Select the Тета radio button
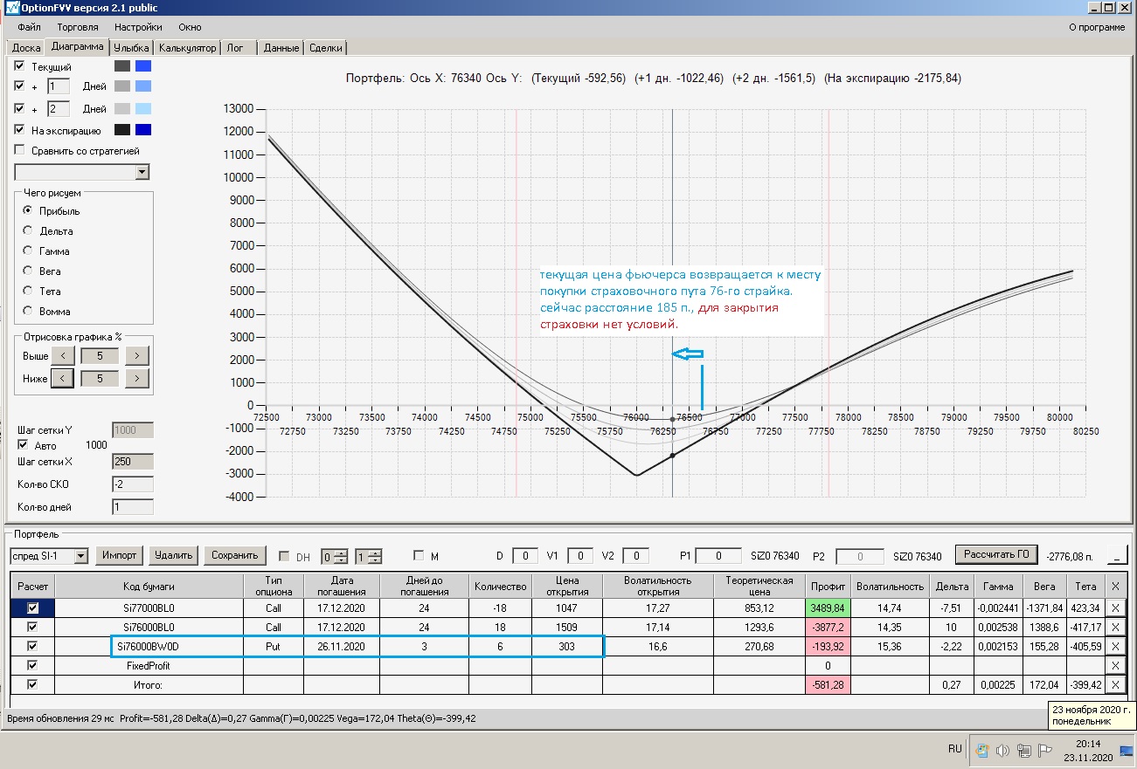The width and height of the screenshot is (1137, 769). [x=28, y=292]
